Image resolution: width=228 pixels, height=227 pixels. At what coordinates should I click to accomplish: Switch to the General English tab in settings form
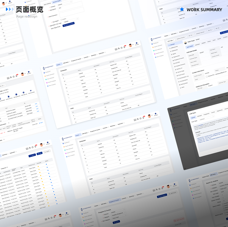coord(56,2)
